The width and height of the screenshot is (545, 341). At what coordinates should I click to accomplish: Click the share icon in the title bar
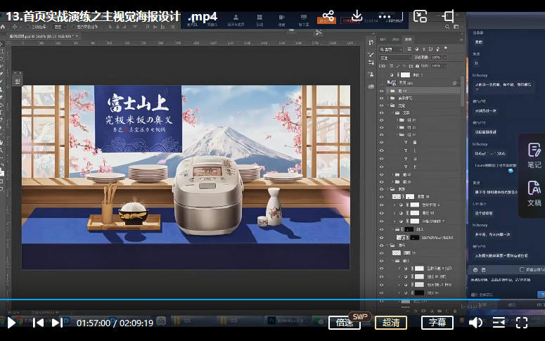(328, 15)
